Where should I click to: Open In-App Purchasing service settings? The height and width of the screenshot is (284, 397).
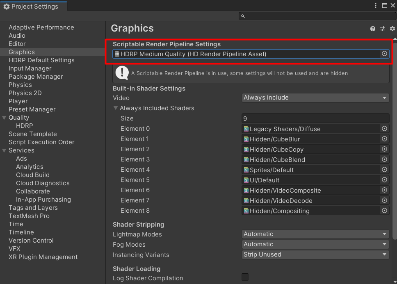43,200
